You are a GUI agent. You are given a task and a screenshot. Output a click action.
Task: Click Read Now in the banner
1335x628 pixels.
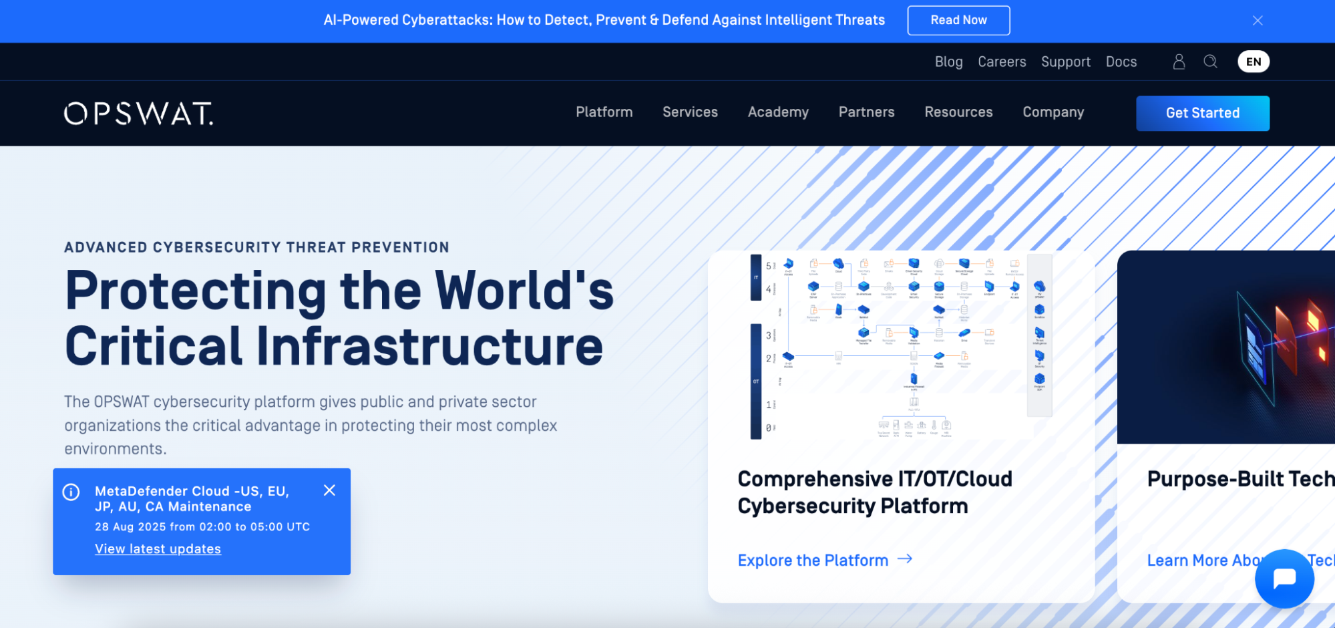click(958, 21)
